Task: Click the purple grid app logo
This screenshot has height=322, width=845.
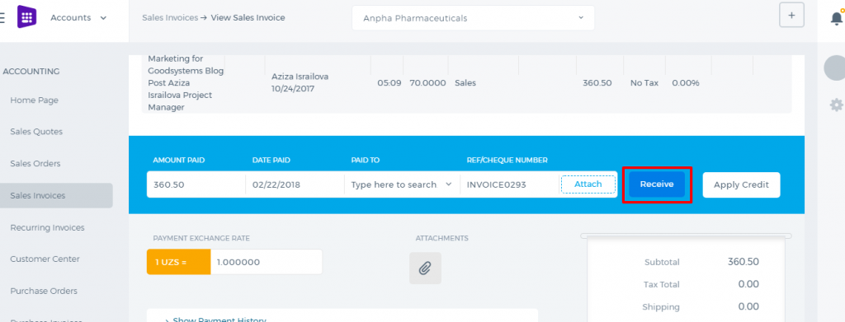Action: pos(26,16)
